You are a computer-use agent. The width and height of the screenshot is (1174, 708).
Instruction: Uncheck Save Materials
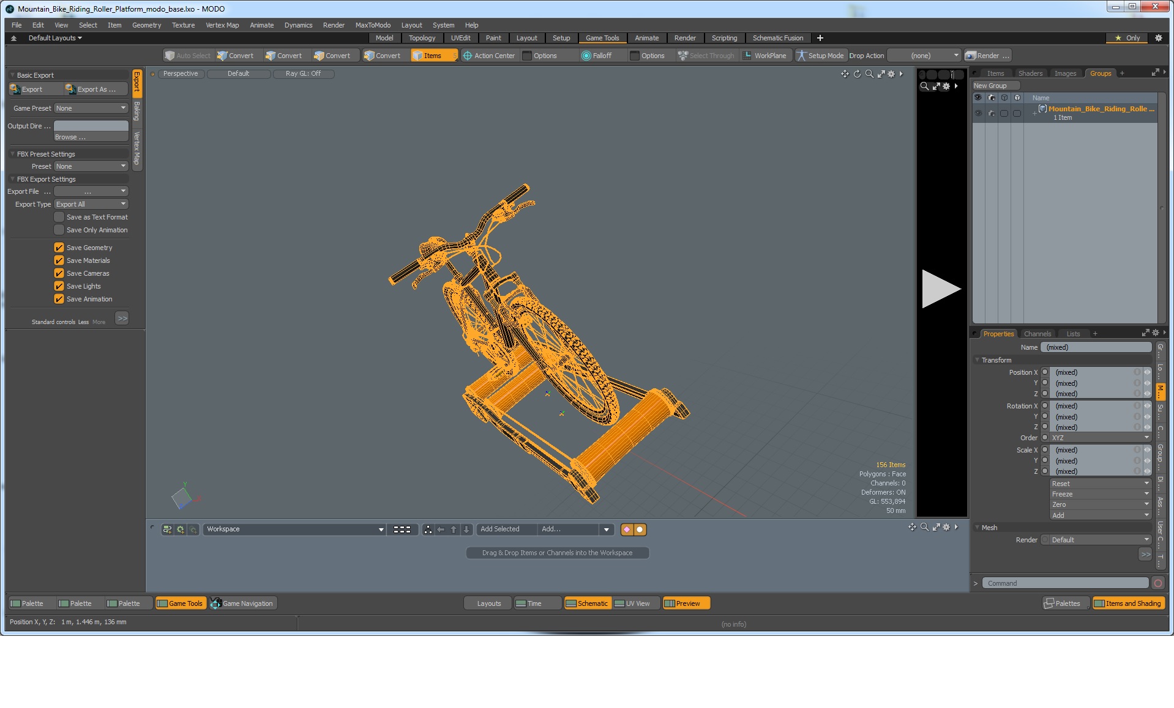59,260
